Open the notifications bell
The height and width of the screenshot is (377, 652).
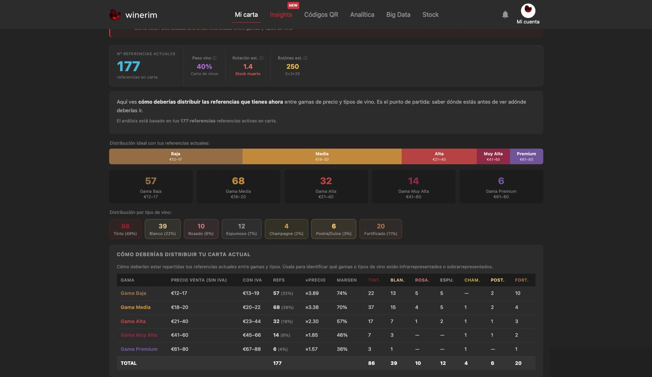[x=505, y=14]
